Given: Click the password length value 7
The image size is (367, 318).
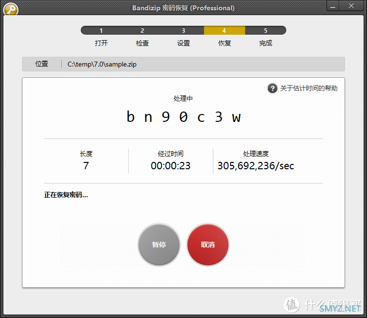Looking at the screenshot, I should click(x=86, y=166).
